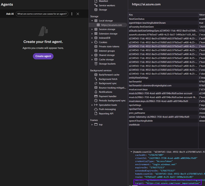Open Reporting API icon
This screenshot has height=186, width=205.
tap(96, 114)
